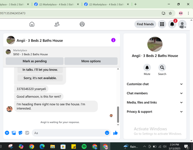Open the Chrome three-dot menu
The image size is (193, 150).
pyautogui.click(x=188, y=13)
